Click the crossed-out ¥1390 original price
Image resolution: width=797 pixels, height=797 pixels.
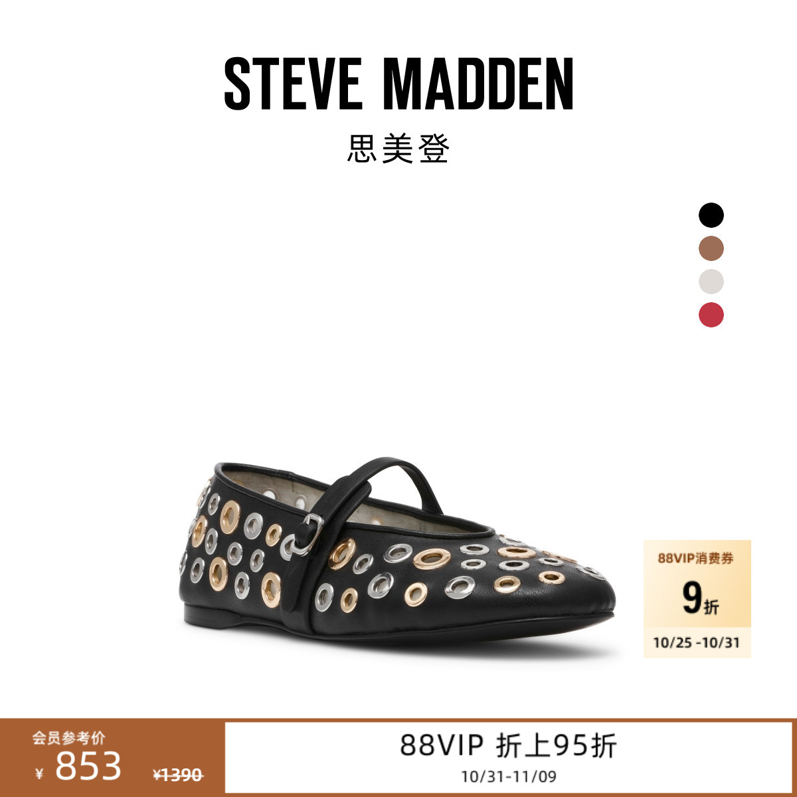click(177, 774)
